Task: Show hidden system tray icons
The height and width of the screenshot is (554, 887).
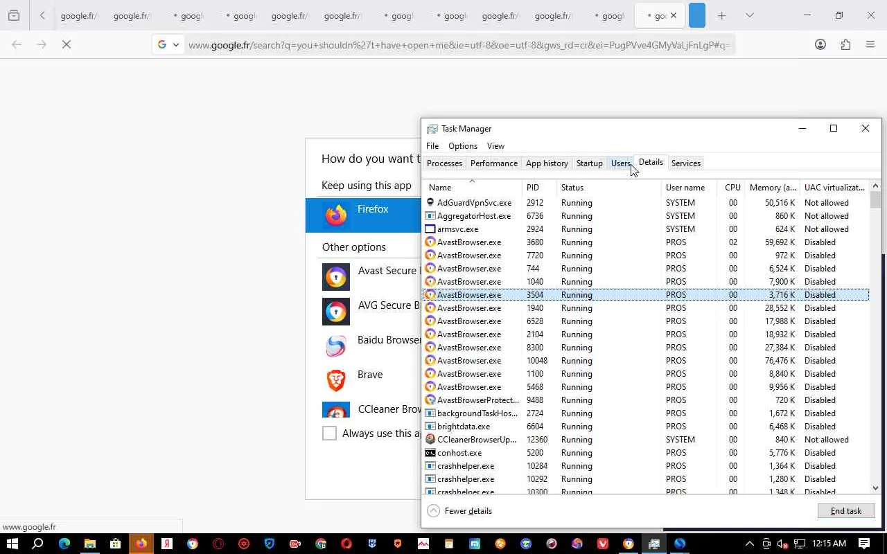Action: [749, 544]
